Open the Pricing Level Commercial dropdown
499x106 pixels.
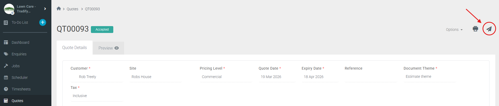coord(226,77)
